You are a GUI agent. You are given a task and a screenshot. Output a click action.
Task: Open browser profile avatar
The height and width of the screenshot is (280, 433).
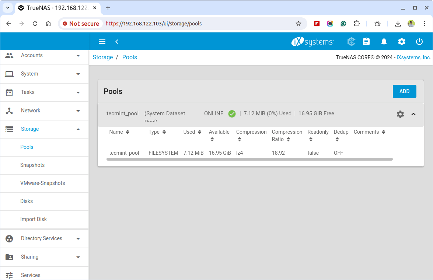[x=411, y=24]
